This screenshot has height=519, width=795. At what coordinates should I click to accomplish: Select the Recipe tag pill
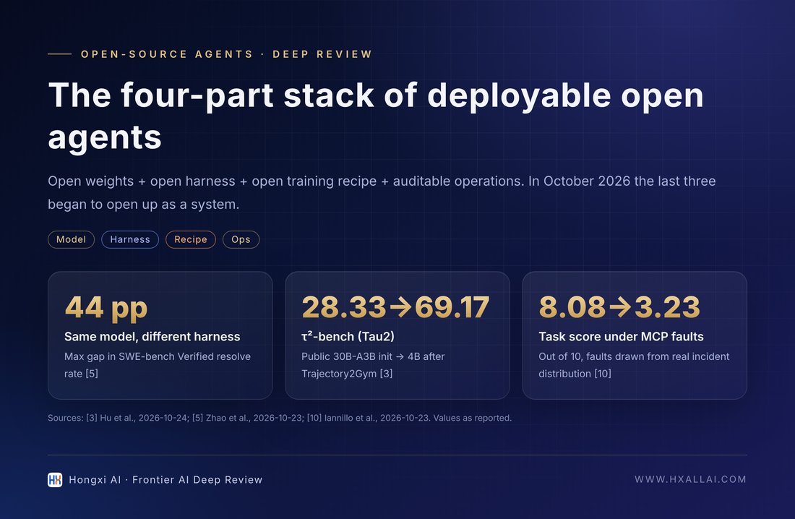[x=191, y=239]
